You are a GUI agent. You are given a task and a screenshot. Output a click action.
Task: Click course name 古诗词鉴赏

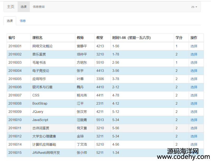point(41,128)
